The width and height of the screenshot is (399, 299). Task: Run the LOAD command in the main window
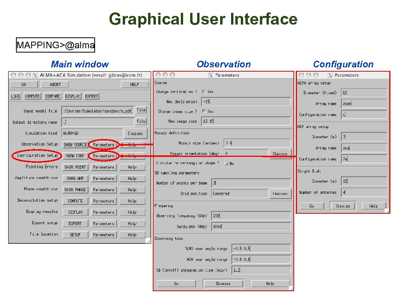click(15, 96)
